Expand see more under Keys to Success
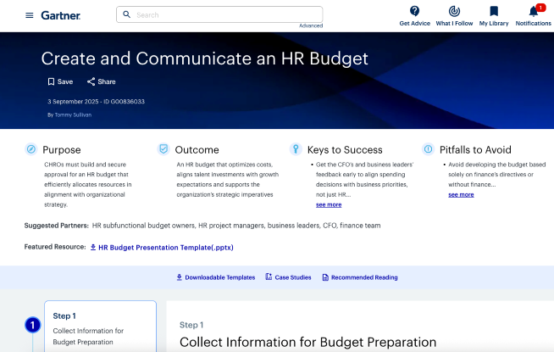This screenshot has height=352, width=554. (x=329, y=204)
